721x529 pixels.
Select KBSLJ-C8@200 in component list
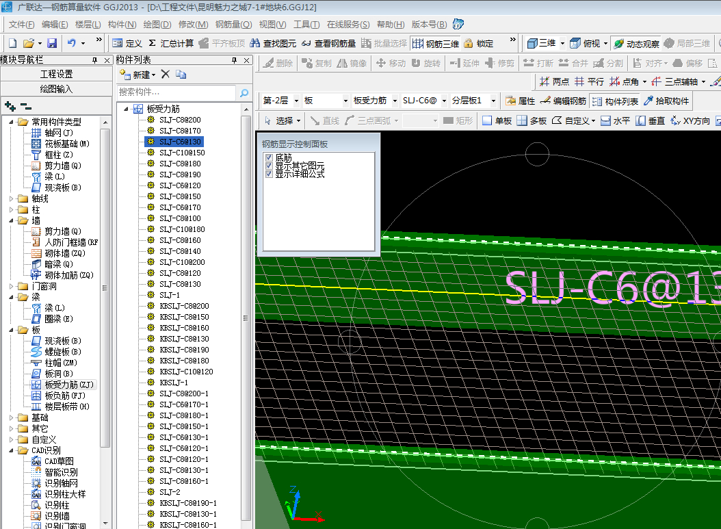click(x=184, y=306)
